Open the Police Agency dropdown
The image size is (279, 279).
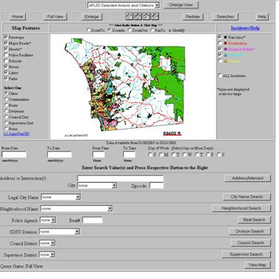pos(48,220)
